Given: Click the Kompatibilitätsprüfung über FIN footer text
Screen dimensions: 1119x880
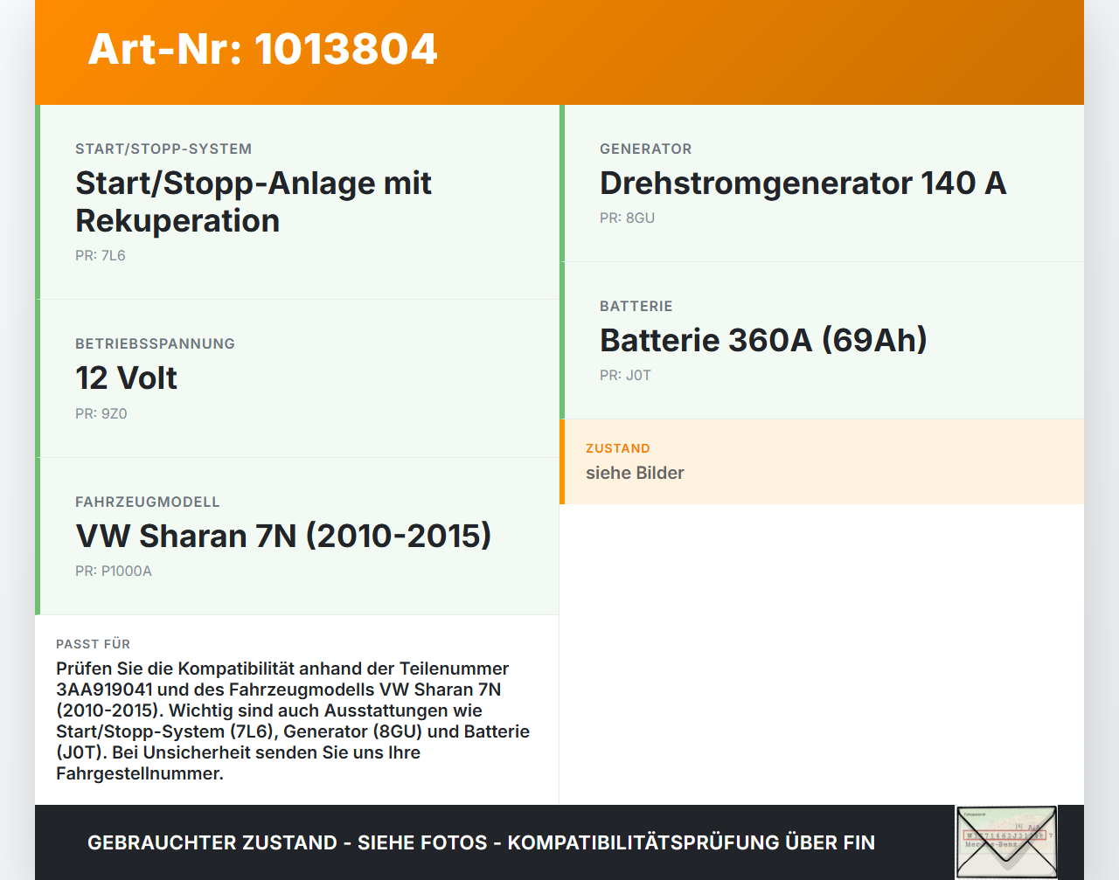Looking at the screenshot, I should click(690, 842).
